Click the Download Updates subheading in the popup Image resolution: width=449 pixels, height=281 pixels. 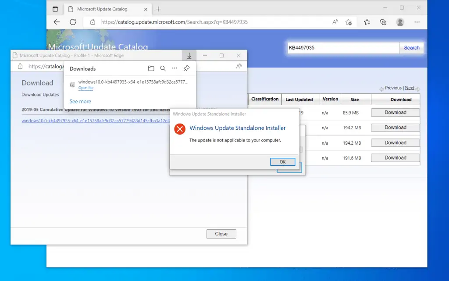tap(40, 95)
